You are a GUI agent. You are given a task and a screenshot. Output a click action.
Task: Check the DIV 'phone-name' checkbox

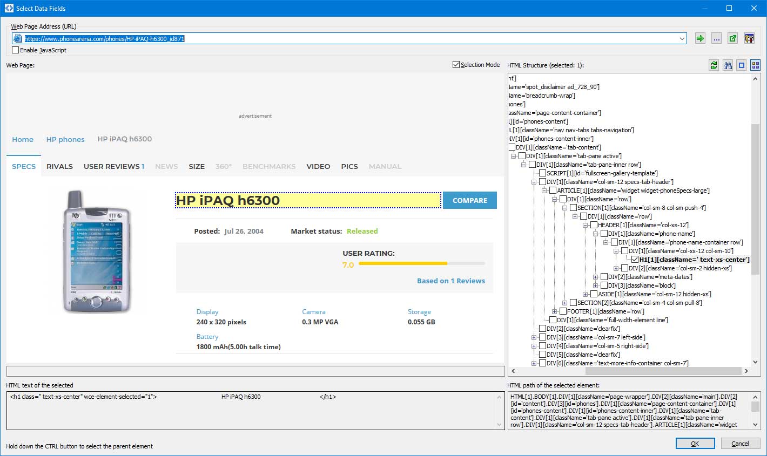pos(604,234)
